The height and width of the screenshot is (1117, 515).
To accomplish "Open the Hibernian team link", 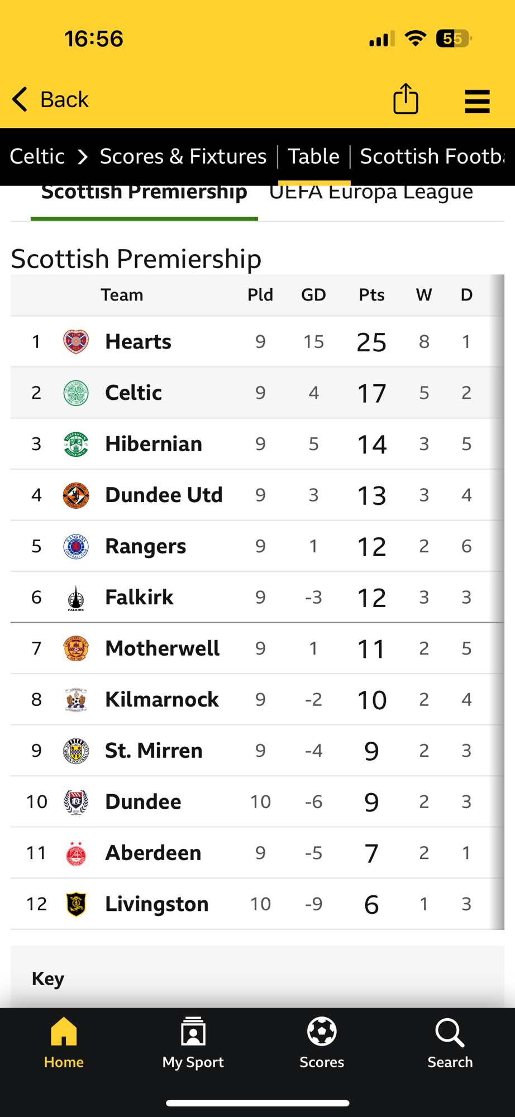I will 154,444.
